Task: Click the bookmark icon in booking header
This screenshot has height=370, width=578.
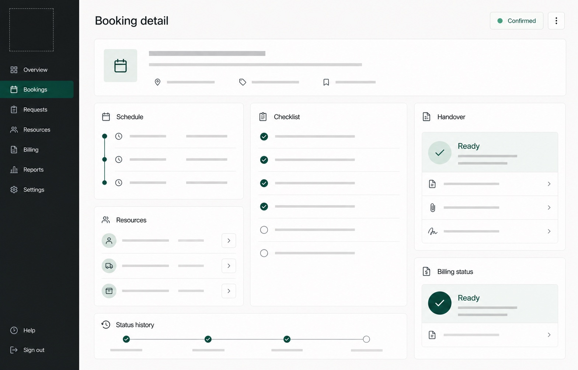Action: 326,82
